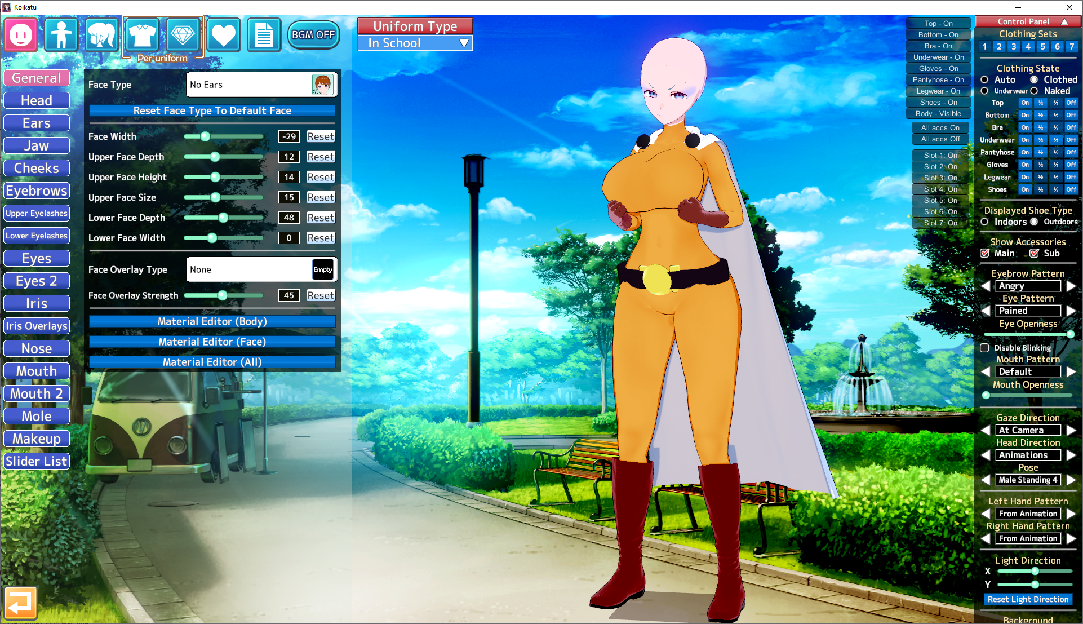Viewport: 1083px width, 624px height.
Task: Expand the Uniform Type In School dropdown
Action: pos(415,43)
